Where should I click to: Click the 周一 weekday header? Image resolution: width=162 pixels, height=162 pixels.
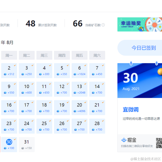click(9, 55)
